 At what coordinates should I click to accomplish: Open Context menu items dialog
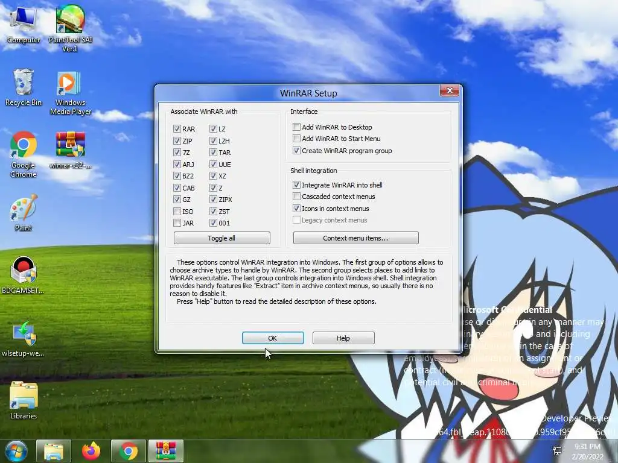point(356,238)
